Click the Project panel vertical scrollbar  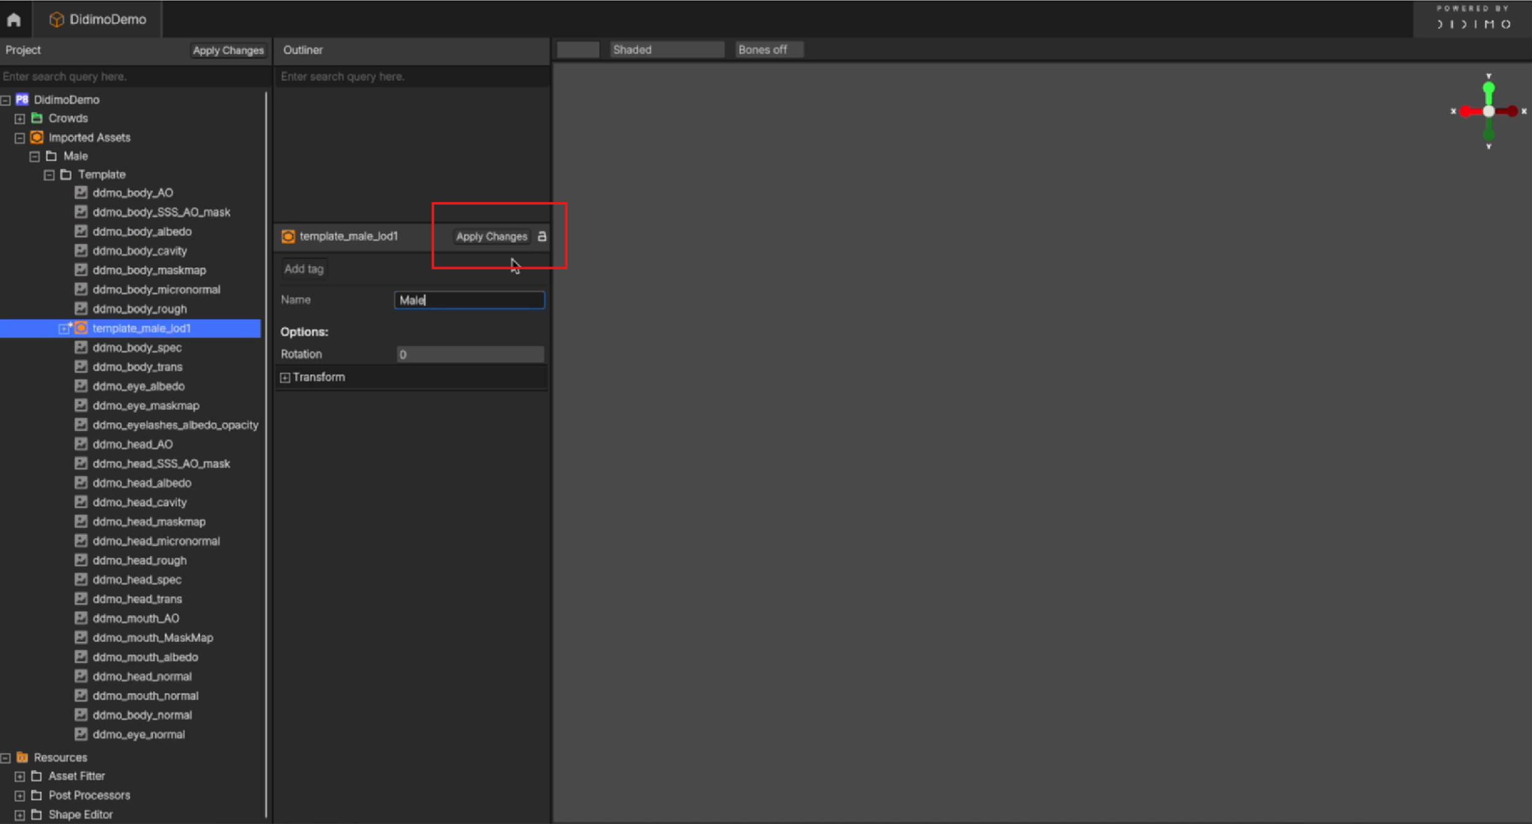tap(266, 453)
